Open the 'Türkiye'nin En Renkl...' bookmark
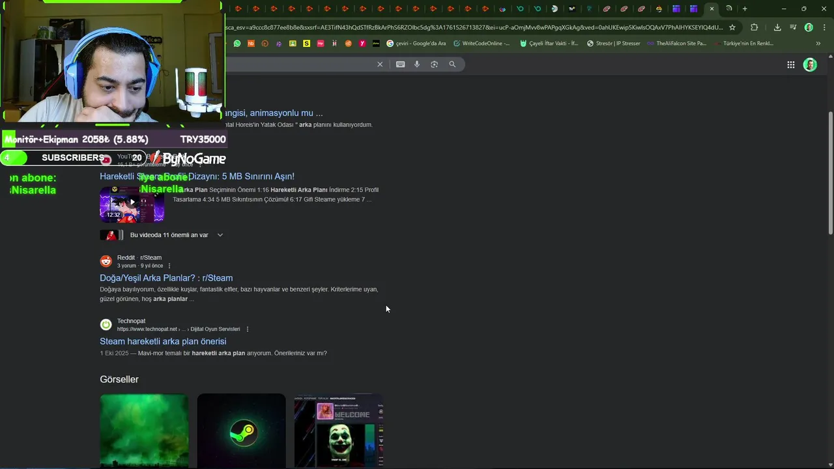This screenshot has height=469, width=834. (743, 44)
